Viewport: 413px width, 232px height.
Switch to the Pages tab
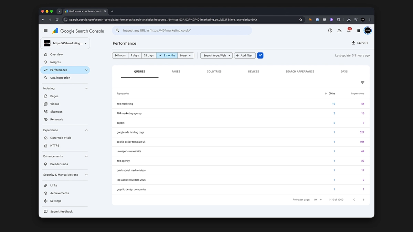point(176,71)
